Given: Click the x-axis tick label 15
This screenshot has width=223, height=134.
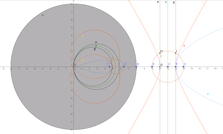Looking at the screenshot, I should [192, 69].
